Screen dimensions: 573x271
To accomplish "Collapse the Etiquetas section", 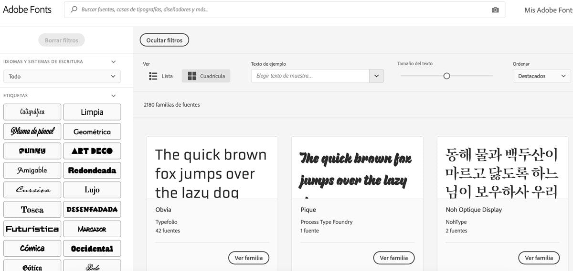I will point(113,96).
